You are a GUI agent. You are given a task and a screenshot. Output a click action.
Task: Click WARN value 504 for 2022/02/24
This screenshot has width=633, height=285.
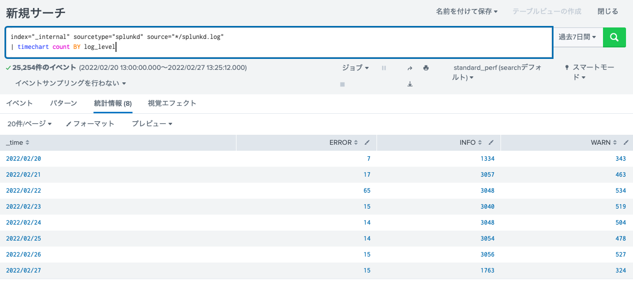pyautogui.click(x=620, y=223)
